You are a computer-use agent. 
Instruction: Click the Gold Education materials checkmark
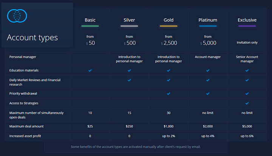click(168, 70)
